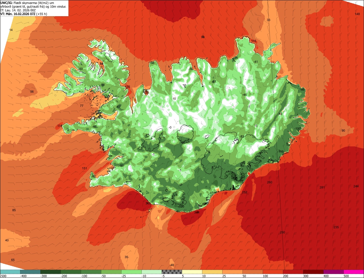Image resolution: width=364 pixels, height=278 pixels.
Task: Click the value 344 off the south coast
Action: (x=197, y=212)
